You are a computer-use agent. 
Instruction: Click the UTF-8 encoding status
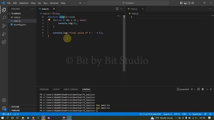[177, 114]
